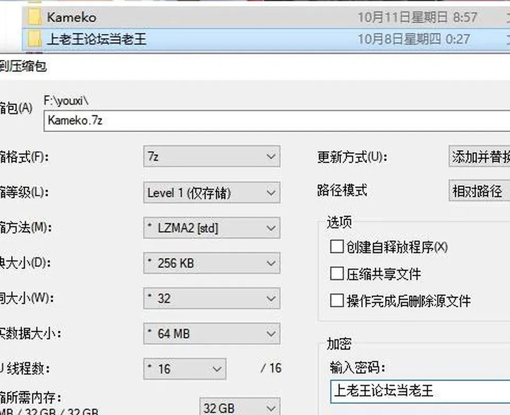Viewport: 510px width, 415px height.
Task: Click the date 10月11日星期日 8:57
Action: tap(418, 17)
